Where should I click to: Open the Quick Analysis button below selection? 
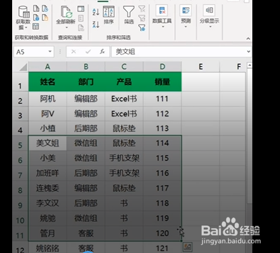click(x=188, y=247)
